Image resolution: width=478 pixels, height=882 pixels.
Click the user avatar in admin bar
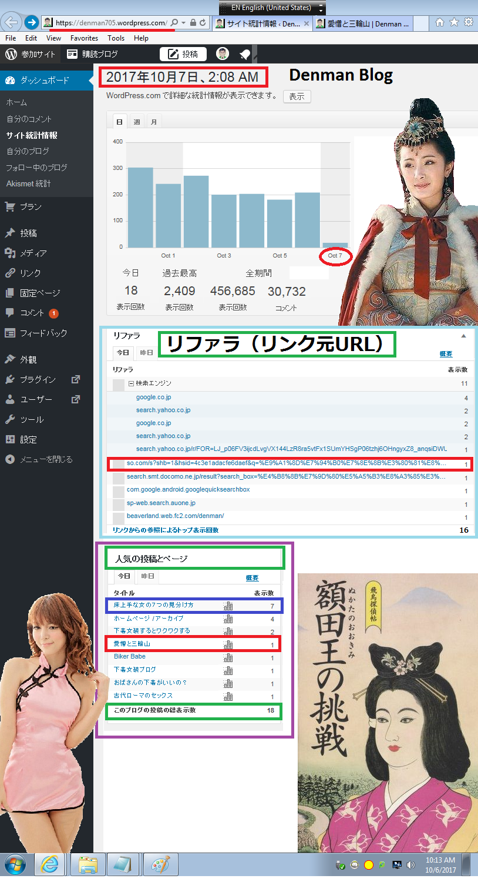pyautogui.click(x=223, y=54)
